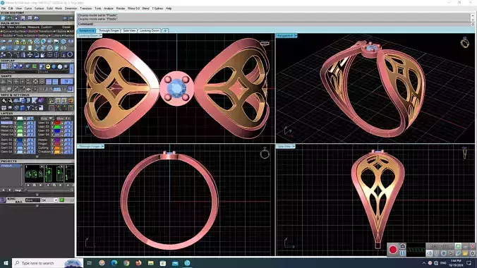The height and width of the screenshot is (268, 477).
Task: Open the Looking Down viewport dropdown arrow
Action: click(101, 36)
